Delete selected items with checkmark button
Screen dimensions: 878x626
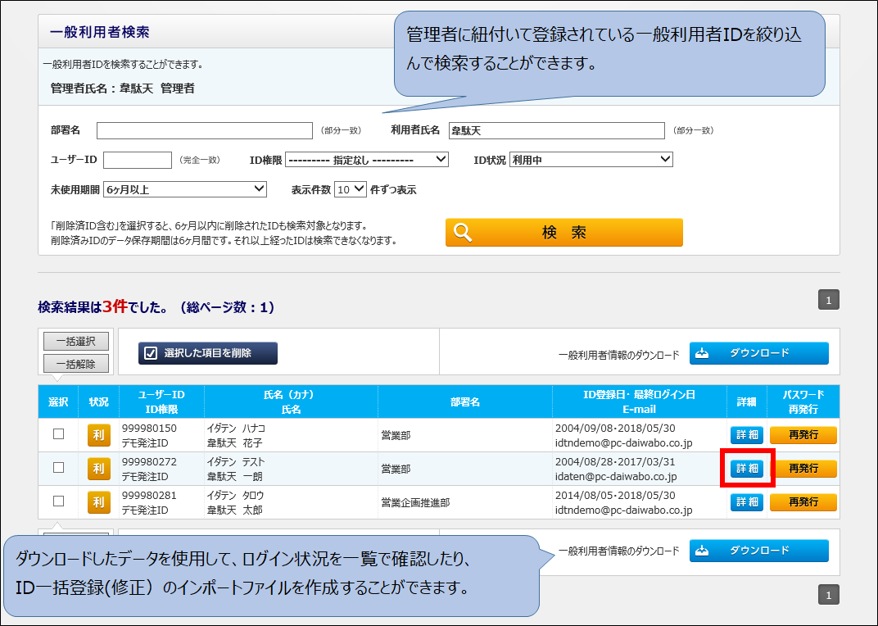pyautogui.click(x=208, y=353)
